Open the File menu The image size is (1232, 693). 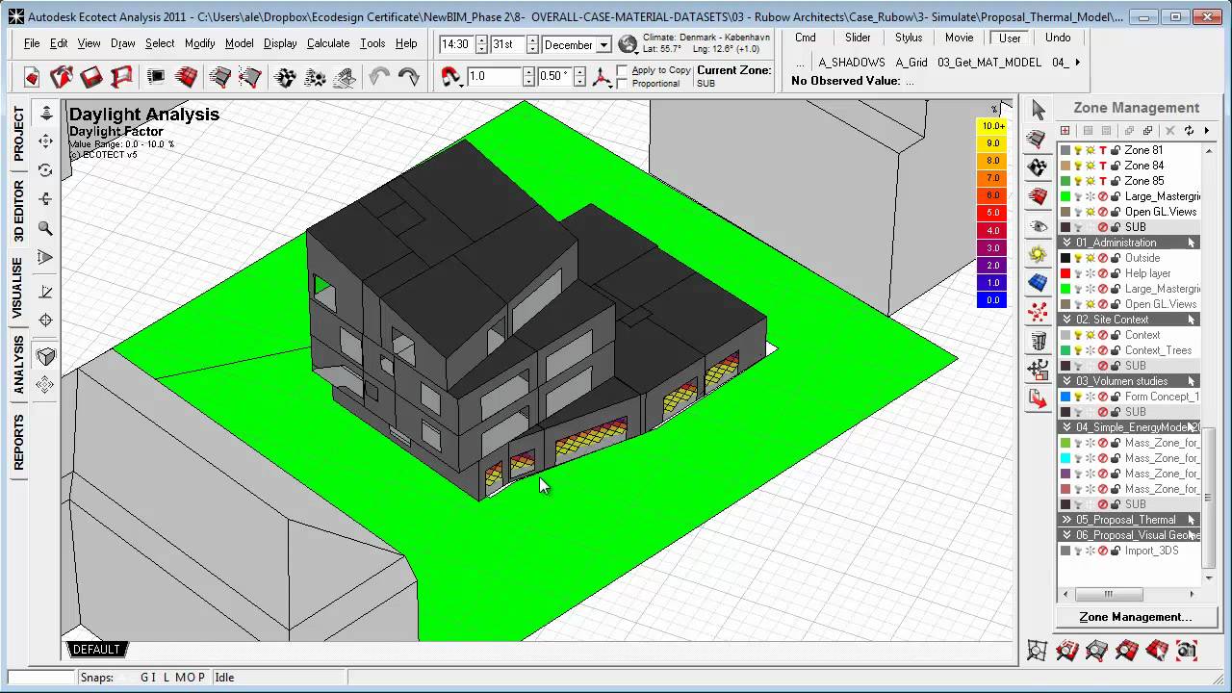32,43
